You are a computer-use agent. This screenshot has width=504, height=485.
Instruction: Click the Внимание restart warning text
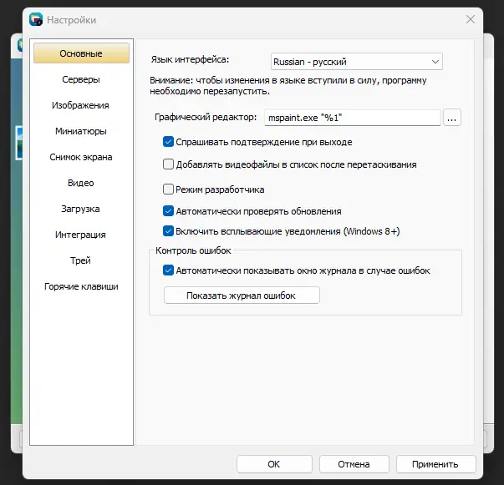pyautogui.click(x=288, y=86)
